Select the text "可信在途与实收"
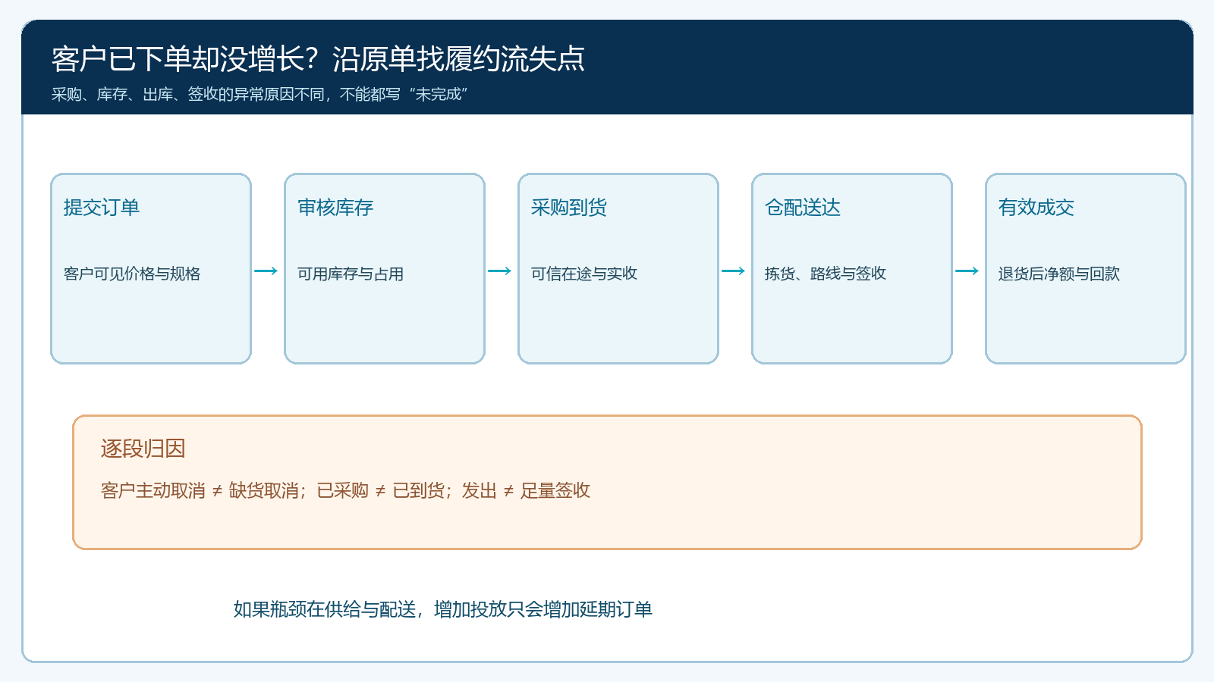The image size is (1214, 682). point(584,274)
